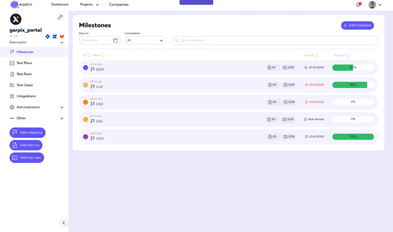Go to the Dashboard tab
The width and height of the screenshot is (393, 232).
[x=60, y=4]
